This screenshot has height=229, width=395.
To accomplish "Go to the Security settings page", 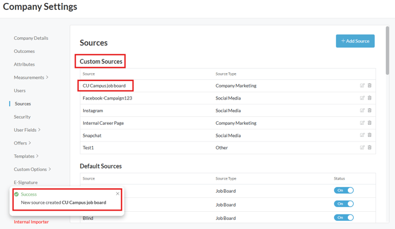I will pyautogui.click(x=22, y=117).
